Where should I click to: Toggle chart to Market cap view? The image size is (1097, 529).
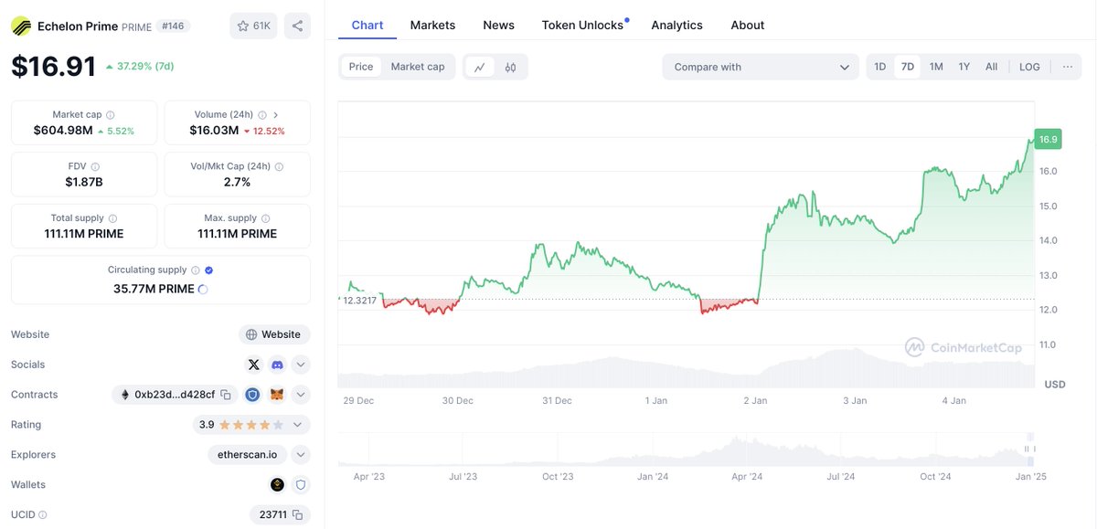pyautogui.click(x=418, y=67)
